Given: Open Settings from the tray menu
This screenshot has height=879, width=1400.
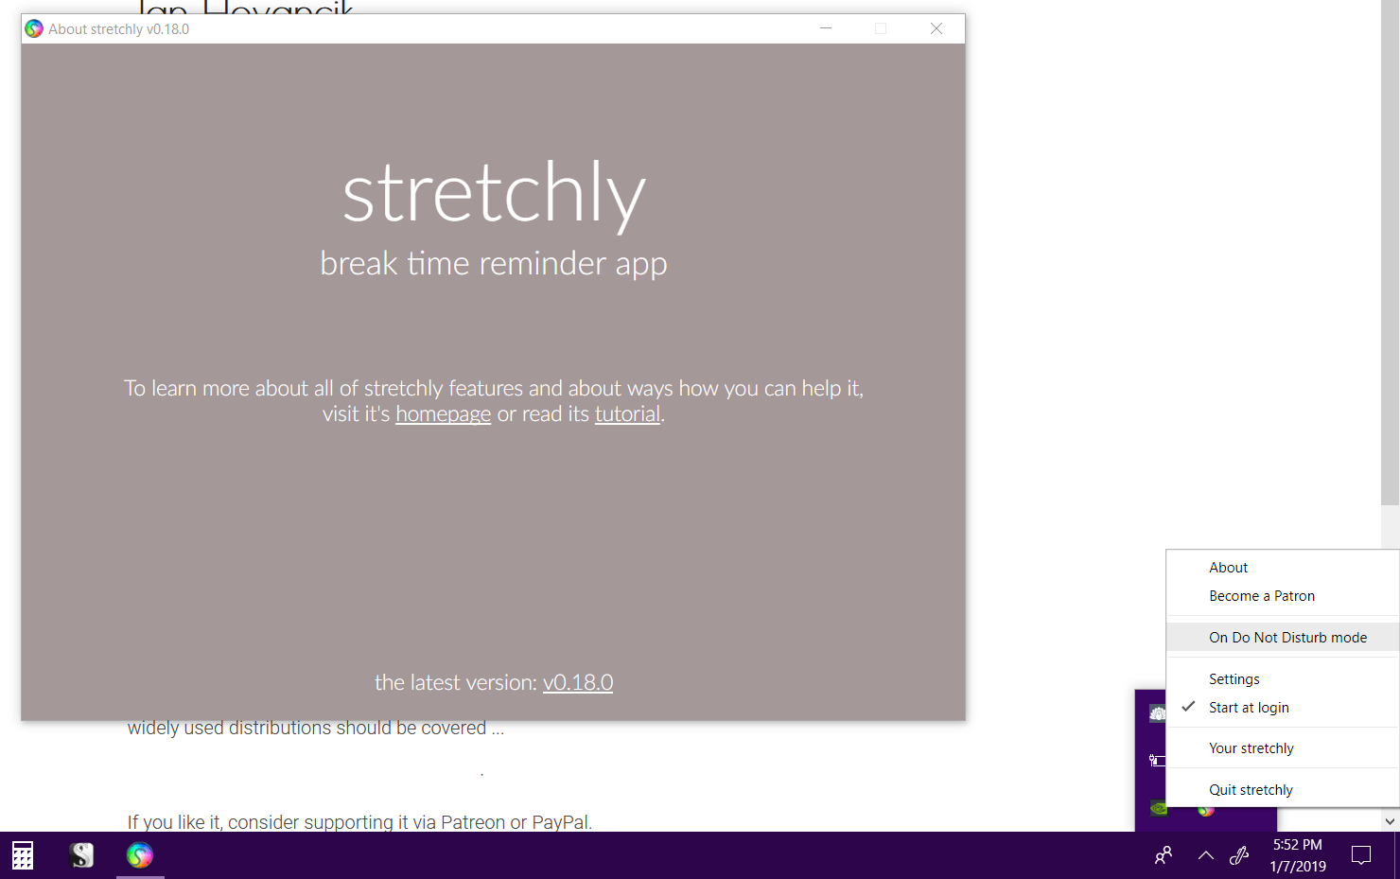Looking at the screenshot, I should tap(1283, 679).
